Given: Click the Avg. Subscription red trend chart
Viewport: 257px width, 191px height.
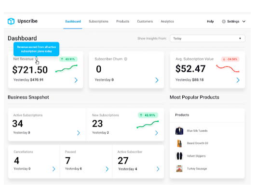Looking at the screenshot, I should tap(228, 68).
